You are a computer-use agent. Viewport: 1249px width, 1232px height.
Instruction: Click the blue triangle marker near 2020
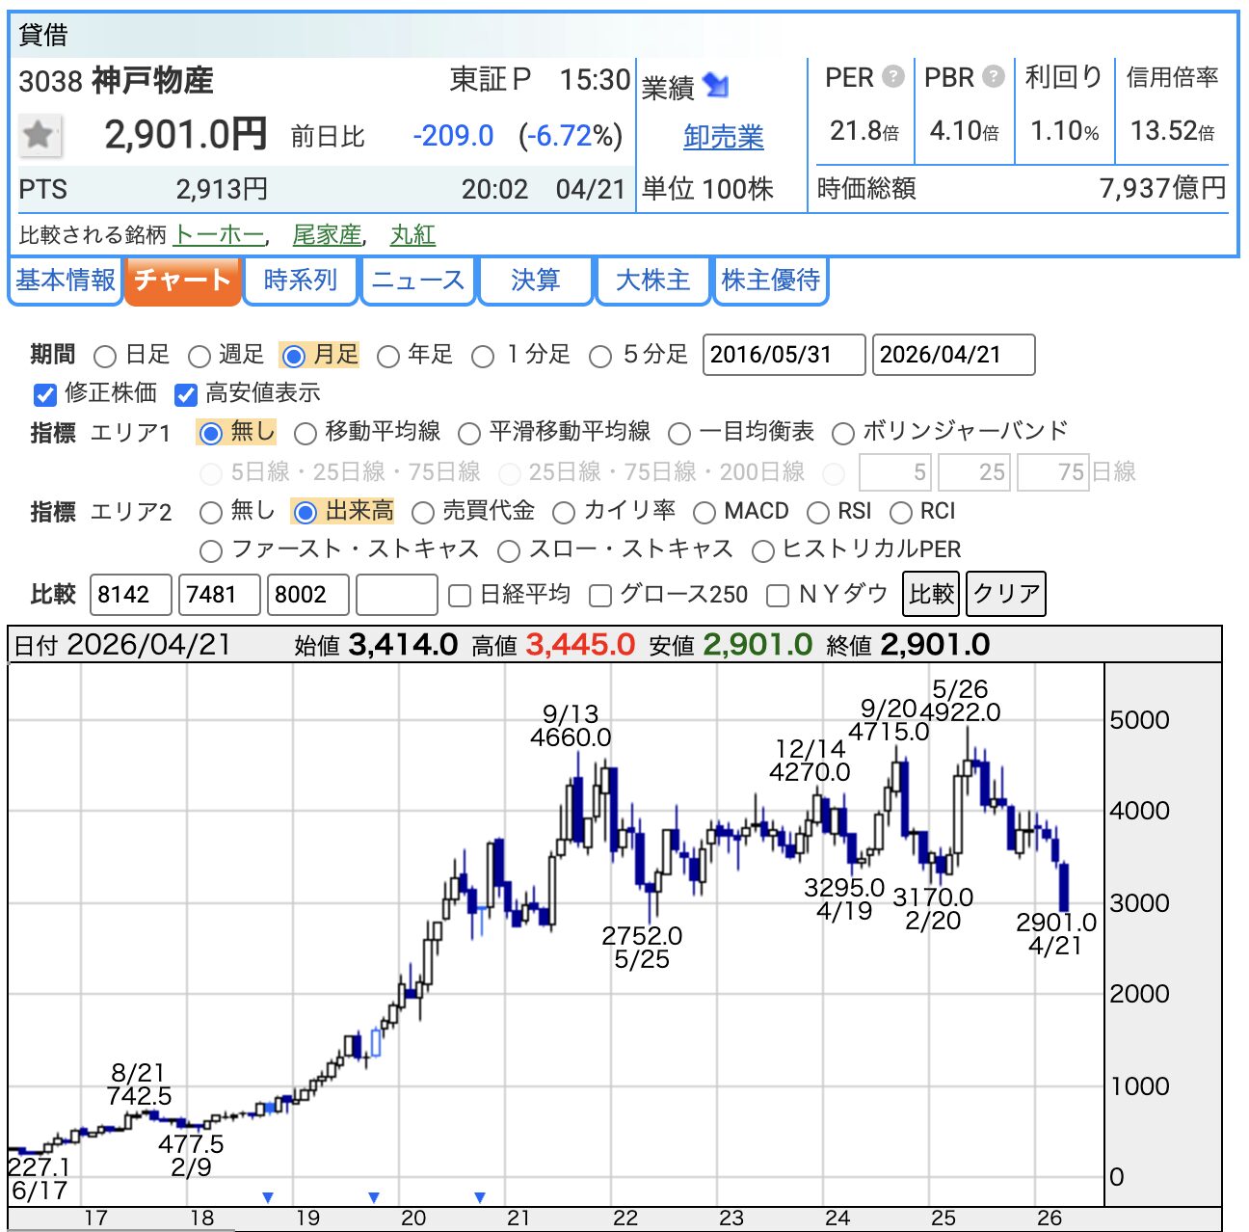coord(374,1197)
